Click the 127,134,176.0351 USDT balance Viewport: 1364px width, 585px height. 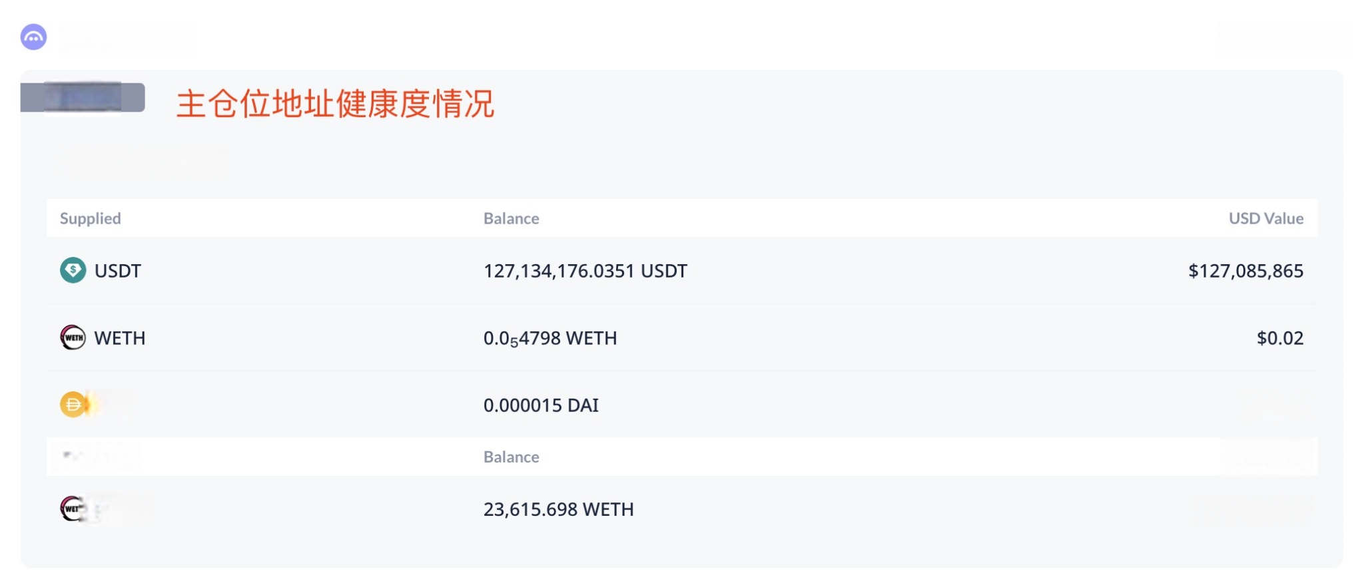tap(585, 271)
